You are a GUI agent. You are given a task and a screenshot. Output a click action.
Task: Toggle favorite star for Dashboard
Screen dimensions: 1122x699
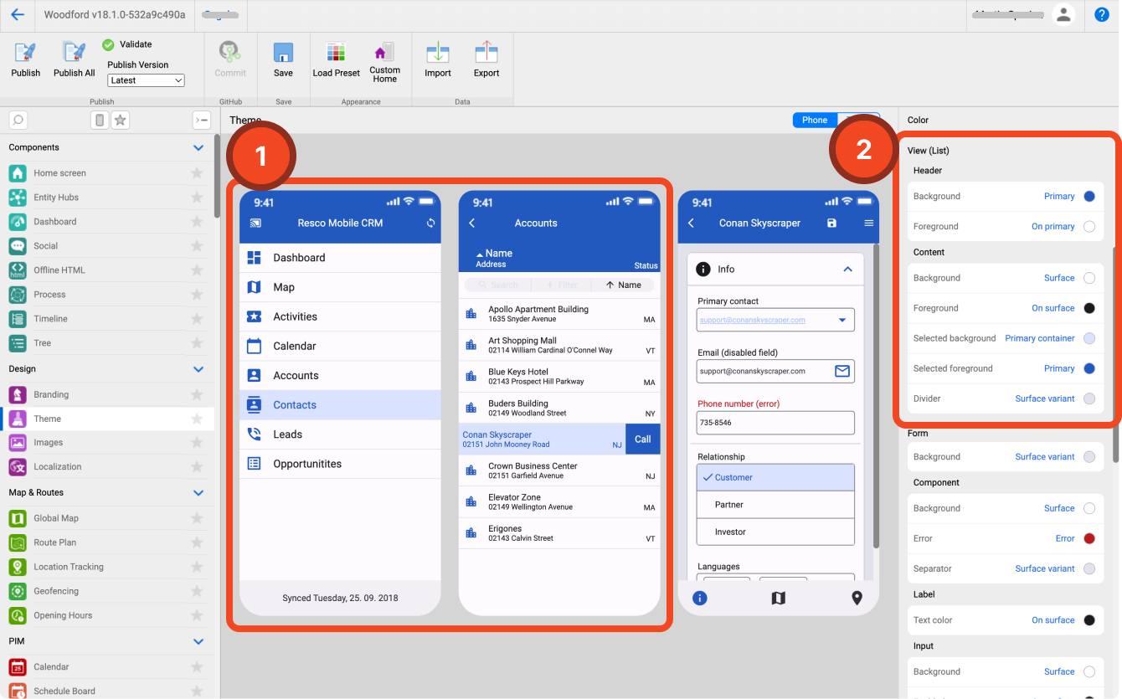pos(197,222)
